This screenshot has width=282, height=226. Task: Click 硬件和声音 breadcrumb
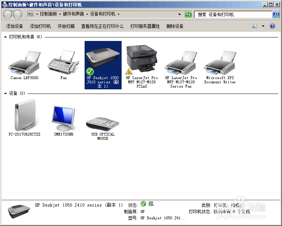coord(73,14)
